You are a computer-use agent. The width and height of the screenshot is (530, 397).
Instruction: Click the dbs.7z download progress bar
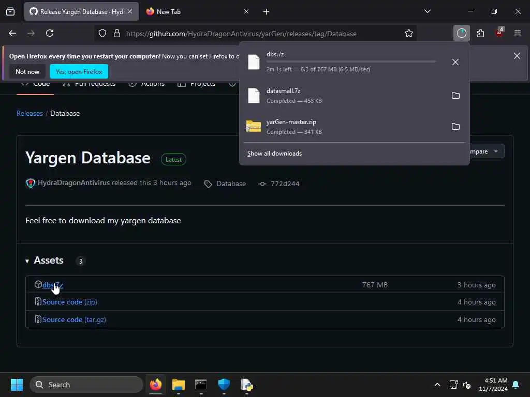(x=351, y=62)
